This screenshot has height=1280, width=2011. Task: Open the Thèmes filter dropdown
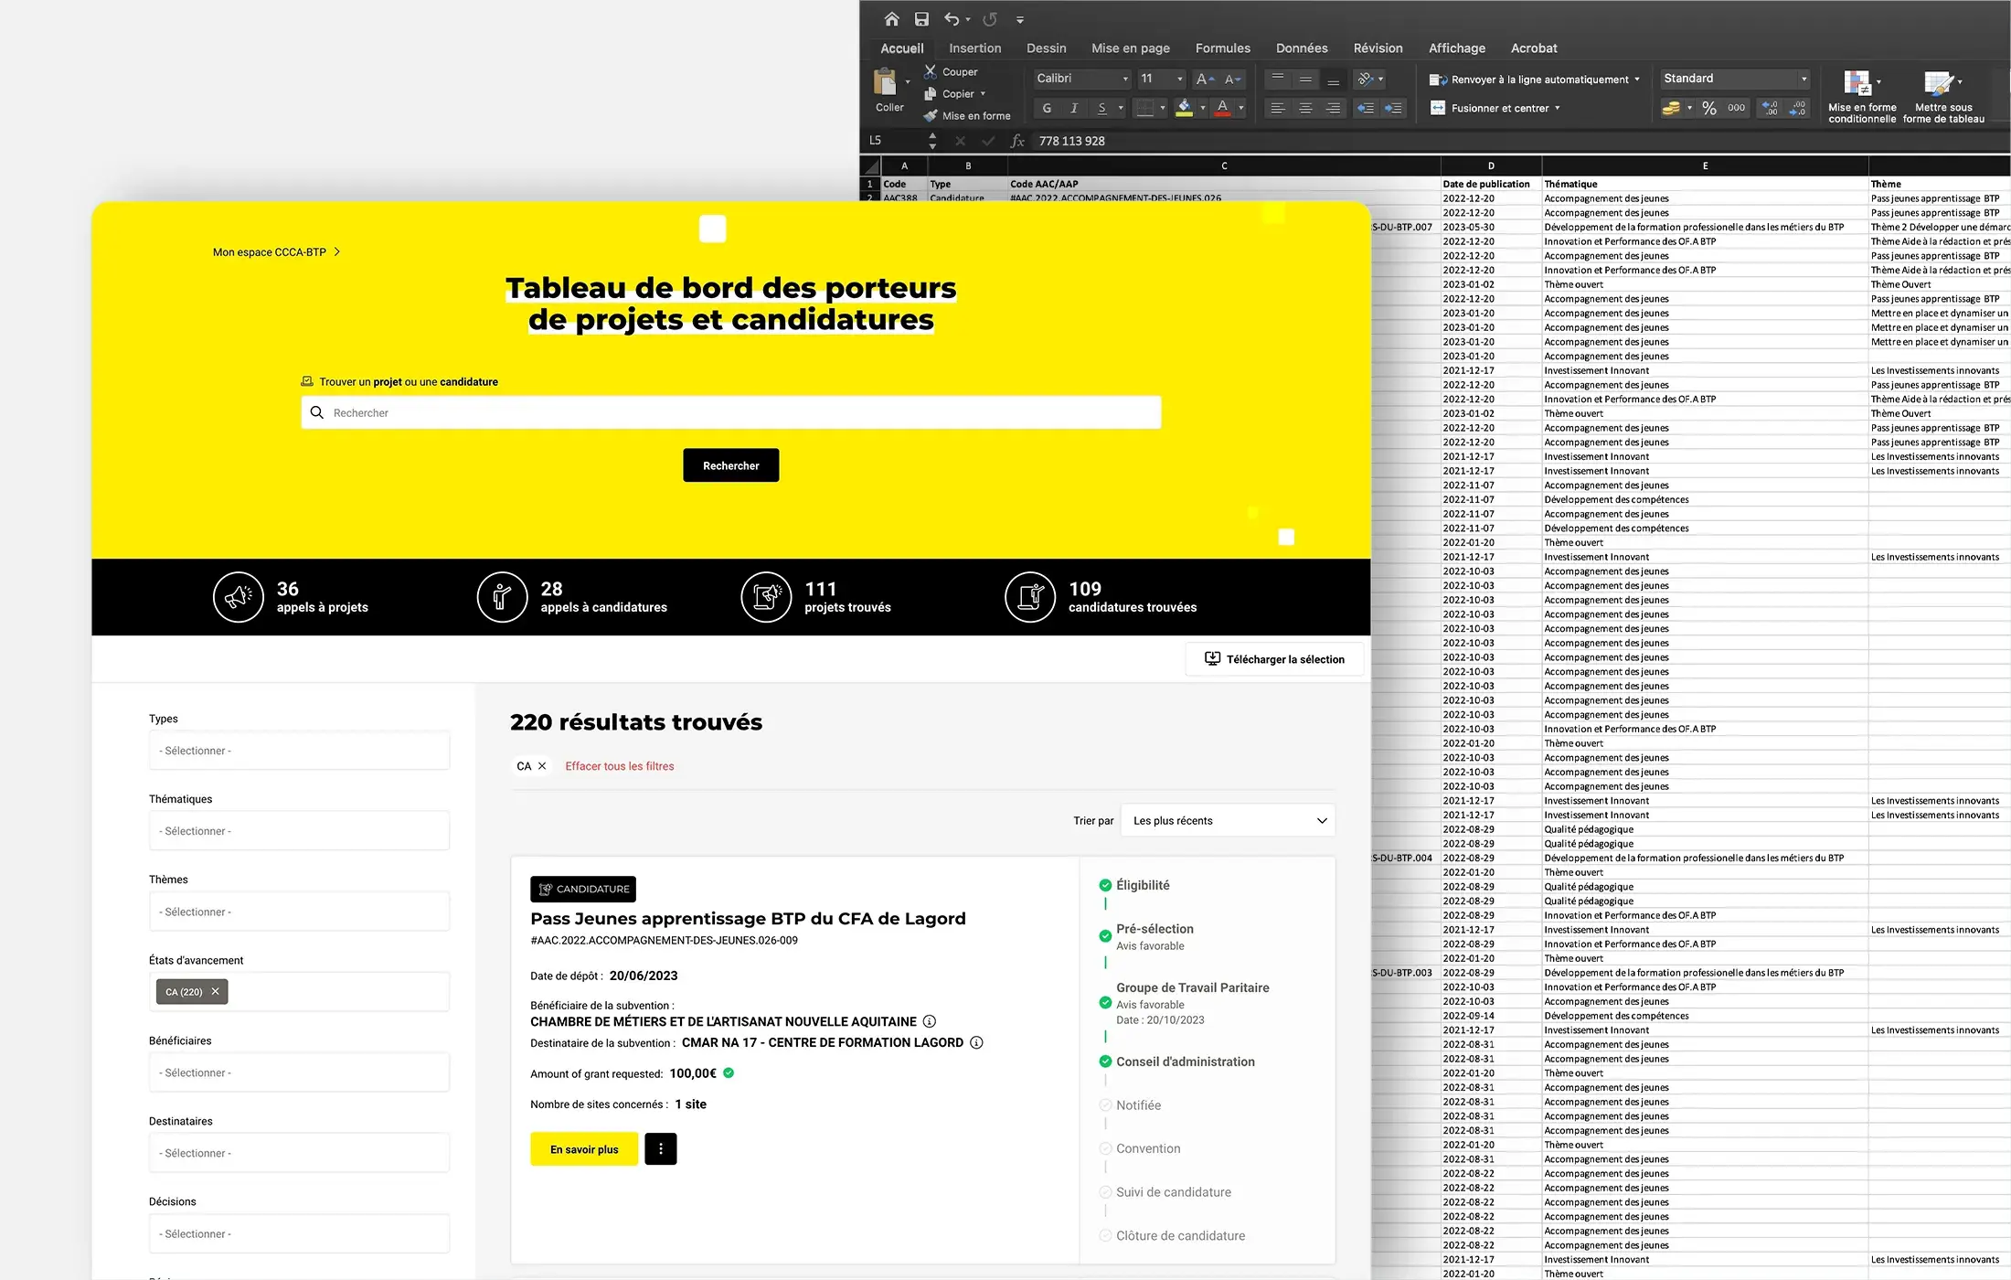pyautogui.click(x=299, y=912)
